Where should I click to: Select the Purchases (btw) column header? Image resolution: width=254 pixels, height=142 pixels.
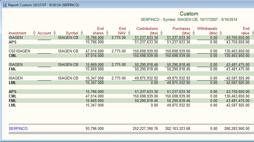181,31
